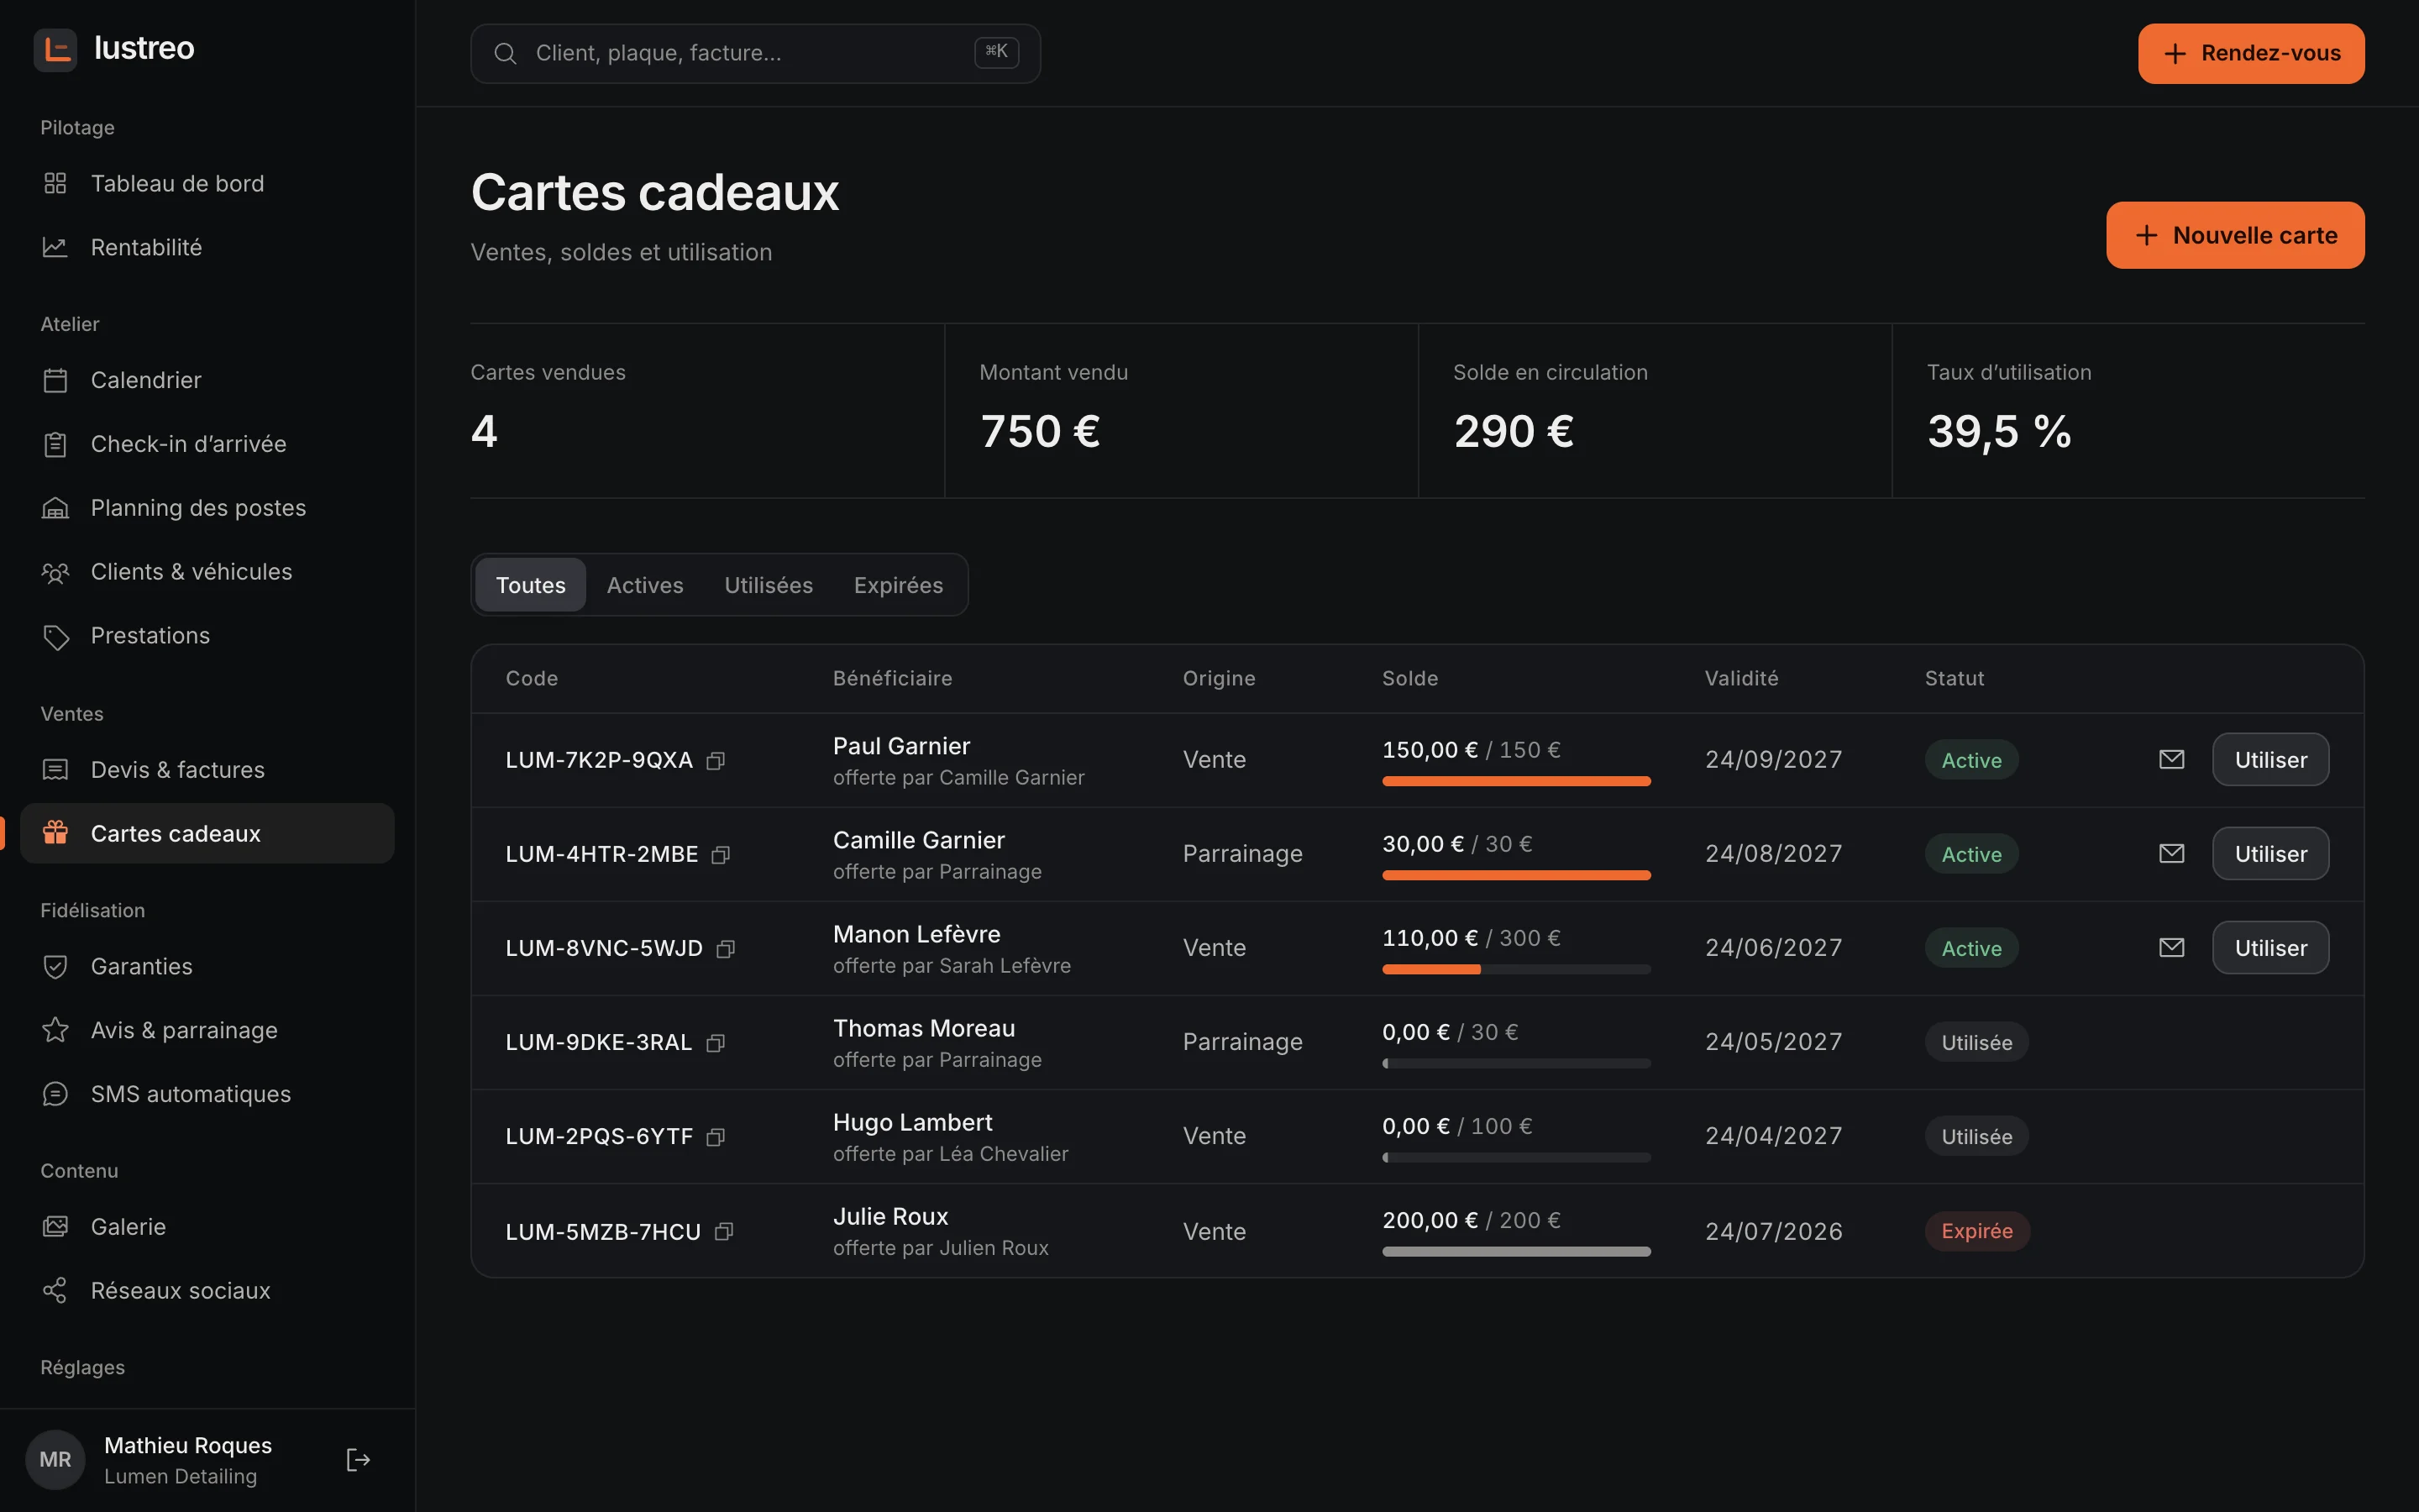The image size is (2419, 1512).
Task: Copy code LUM-4HTR-2MBE
Action: pos(721,855)
